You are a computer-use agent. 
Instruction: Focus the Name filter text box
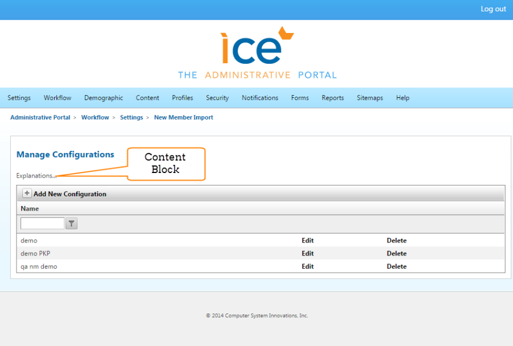[42, 224]
